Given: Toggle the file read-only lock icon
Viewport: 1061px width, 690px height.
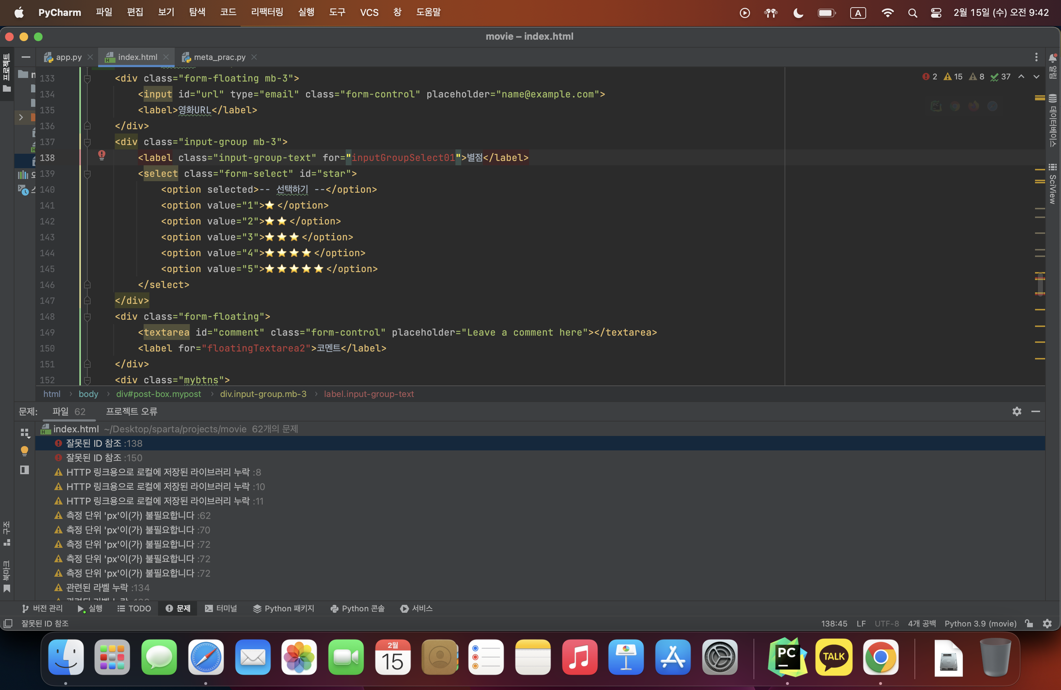Looking at the screenshot, I should [x=1029, y=624].
